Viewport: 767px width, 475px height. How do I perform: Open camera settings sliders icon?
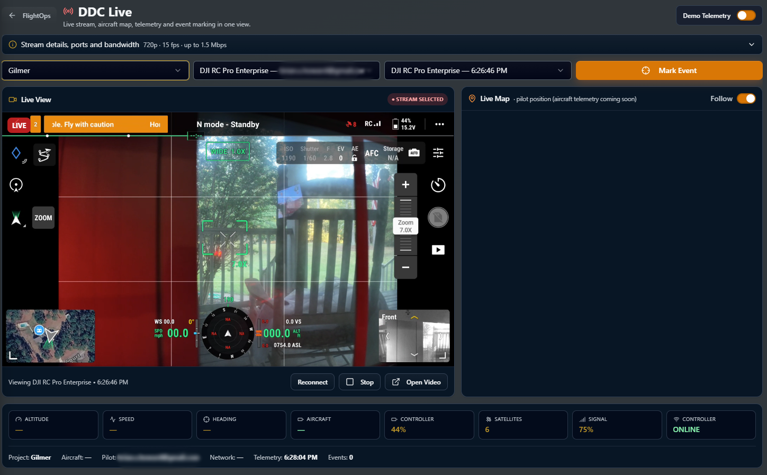(438, 153)
